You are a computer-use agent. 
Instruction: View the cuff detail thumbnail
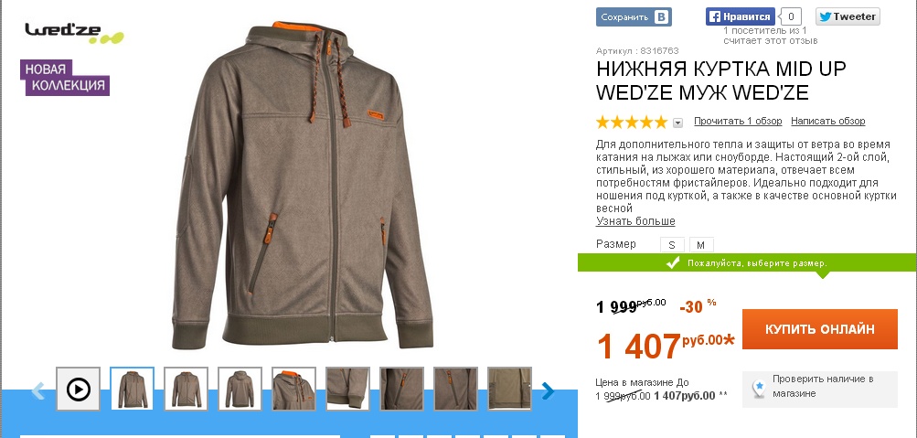coord(347,389)
